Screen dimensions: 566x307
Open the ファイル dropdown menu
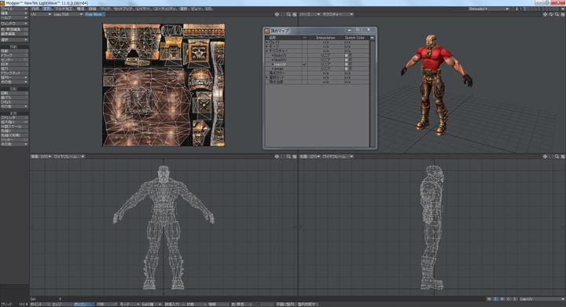(14, 9)
